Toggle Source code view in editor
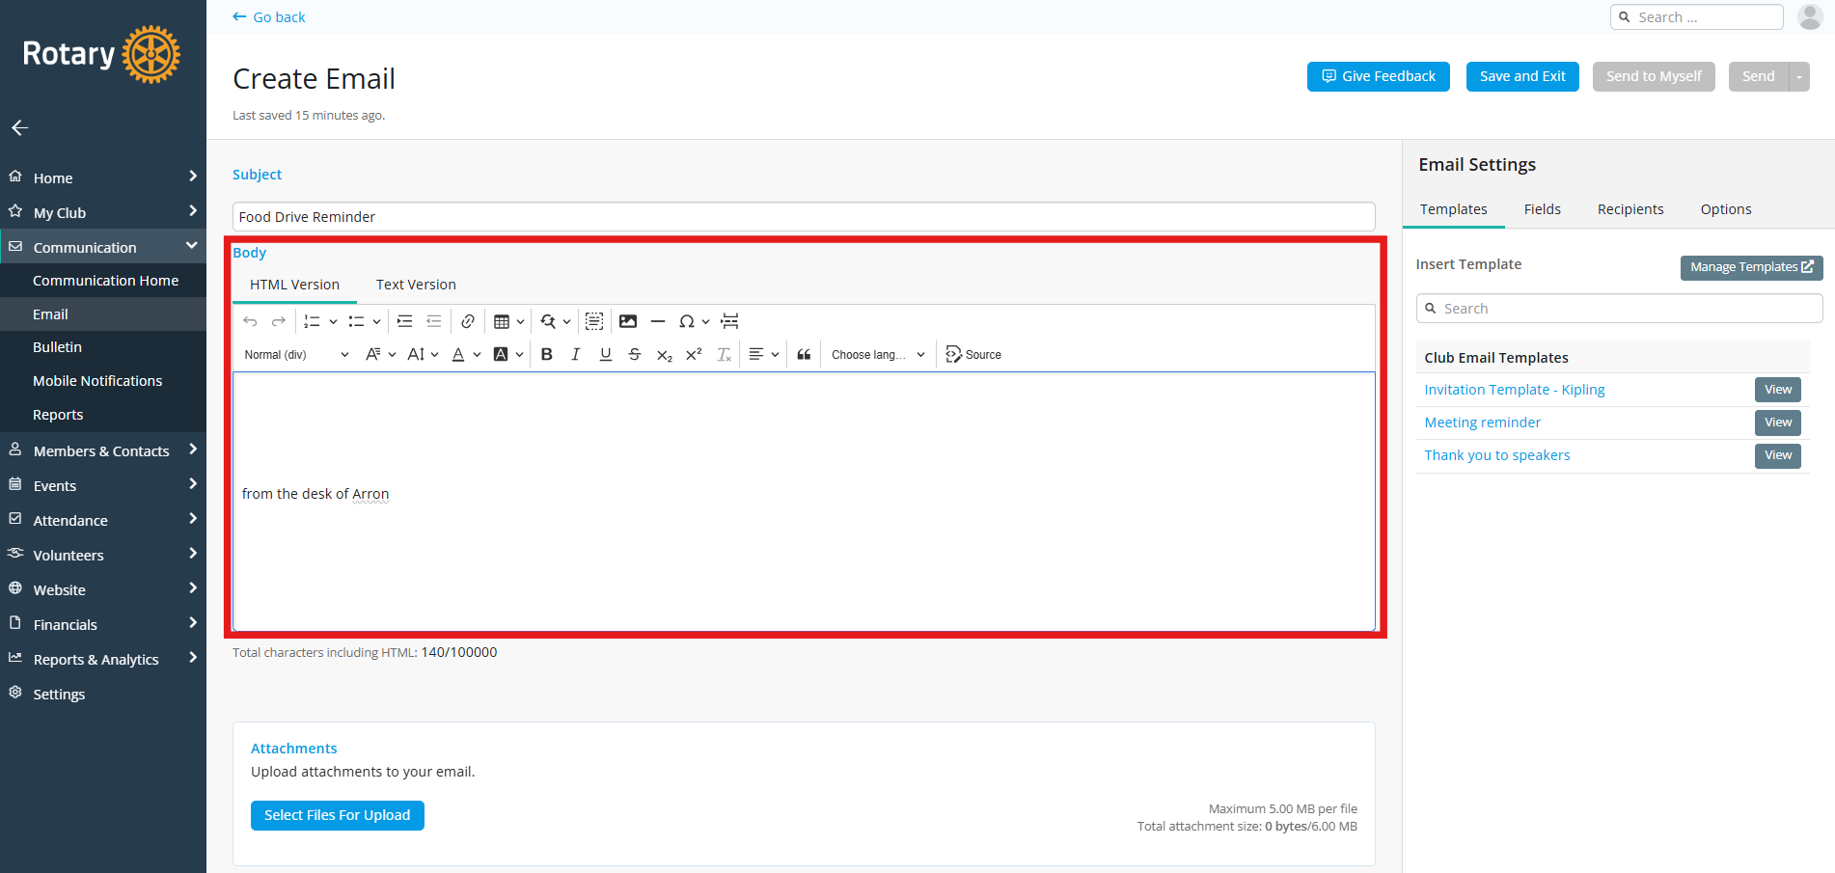1835x873 pixels. click(973, 354)
